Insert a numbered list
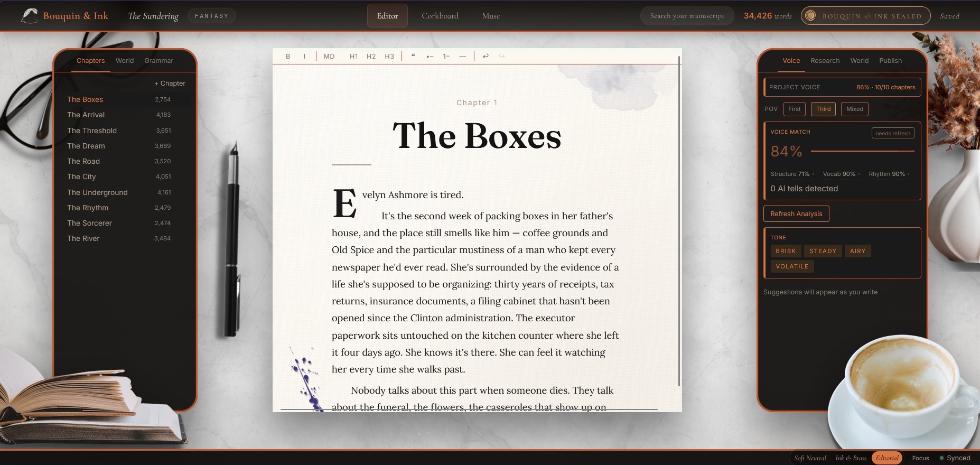Image resolution: width=980 pixels, height=465 pixels. 446,56
